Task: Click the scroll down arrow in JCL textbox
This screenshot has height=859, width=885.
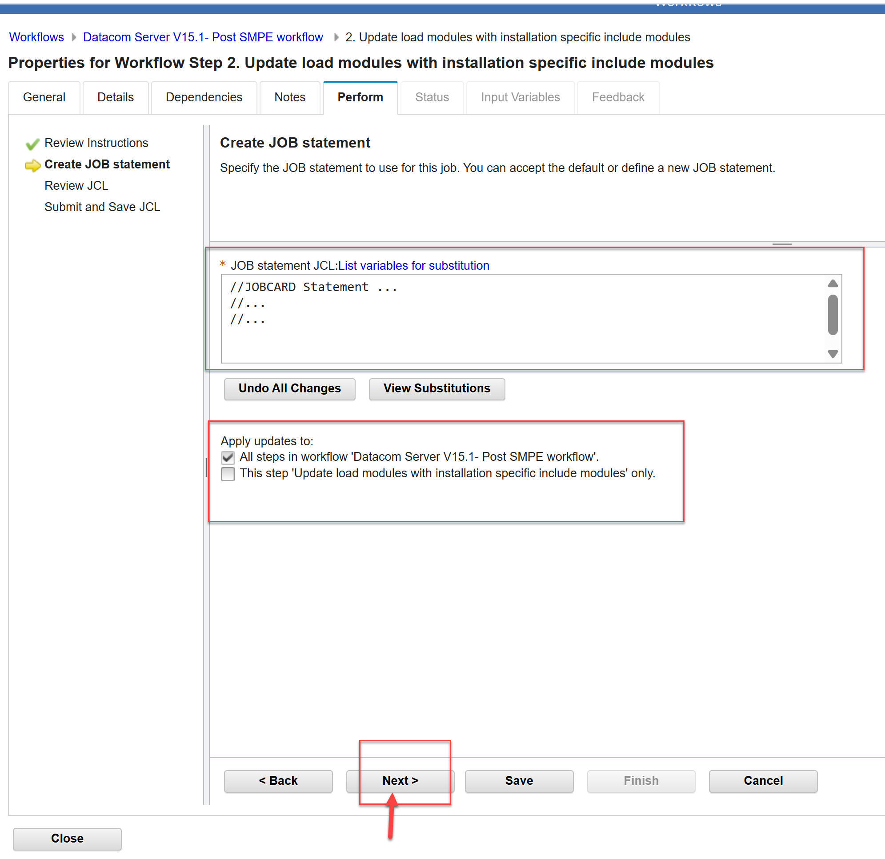Action: click(x=832, y=353)
